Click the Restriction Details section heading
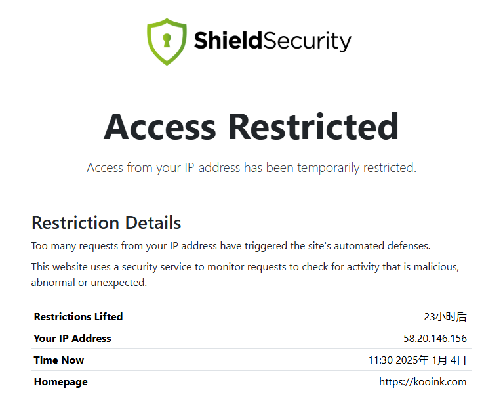This screenshot has width=503, height=416. (106, 223)
